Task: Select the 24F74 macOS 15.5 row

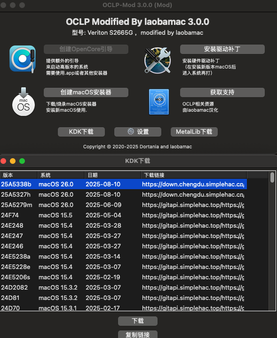Action: click(x=123, y=215)
